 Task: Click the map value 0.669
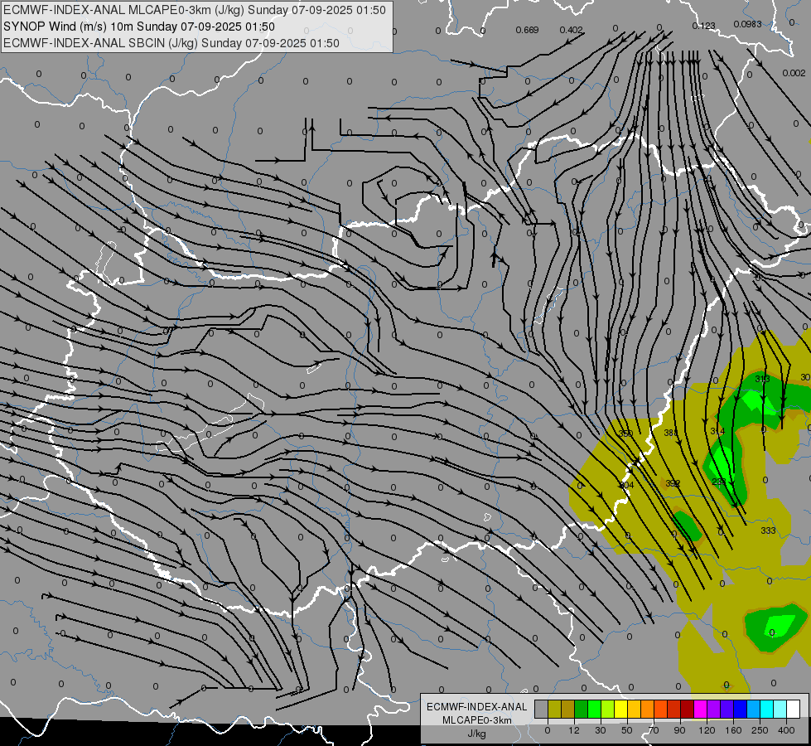[527, 30]
